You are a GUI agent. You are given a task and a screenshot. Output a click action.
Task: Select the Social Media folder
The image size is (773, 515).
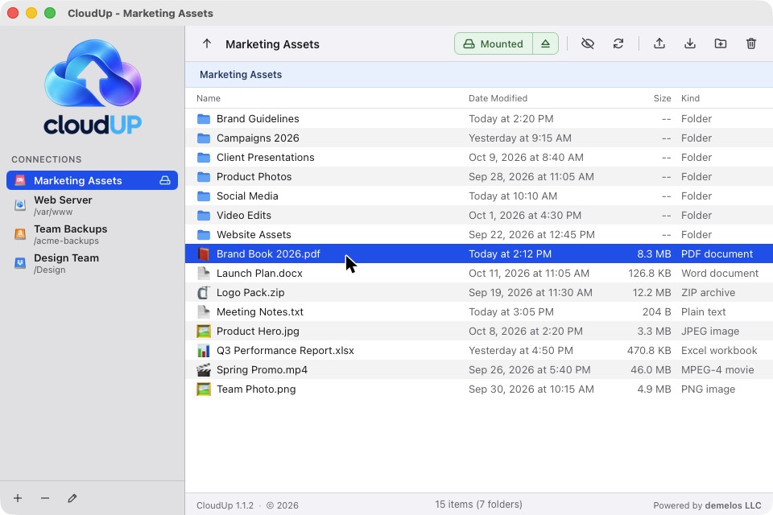(x=478, y=196)
